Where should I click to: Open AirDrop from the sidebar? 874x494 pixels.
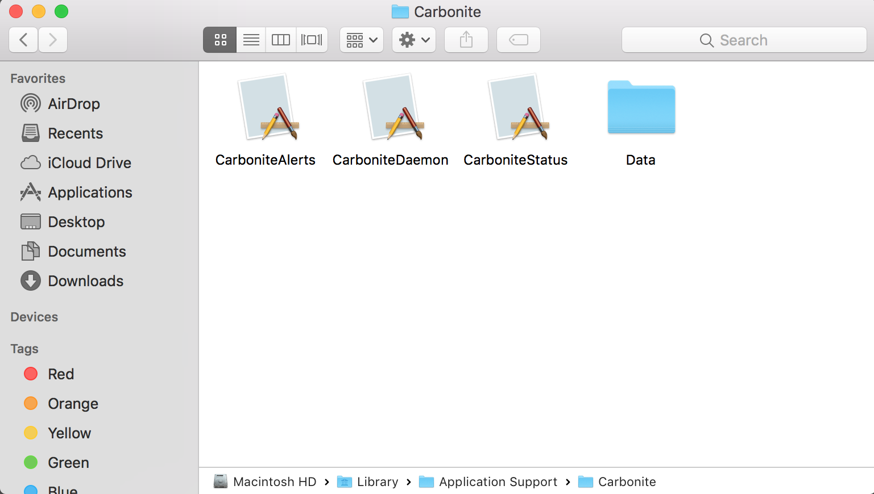point(73,104)
